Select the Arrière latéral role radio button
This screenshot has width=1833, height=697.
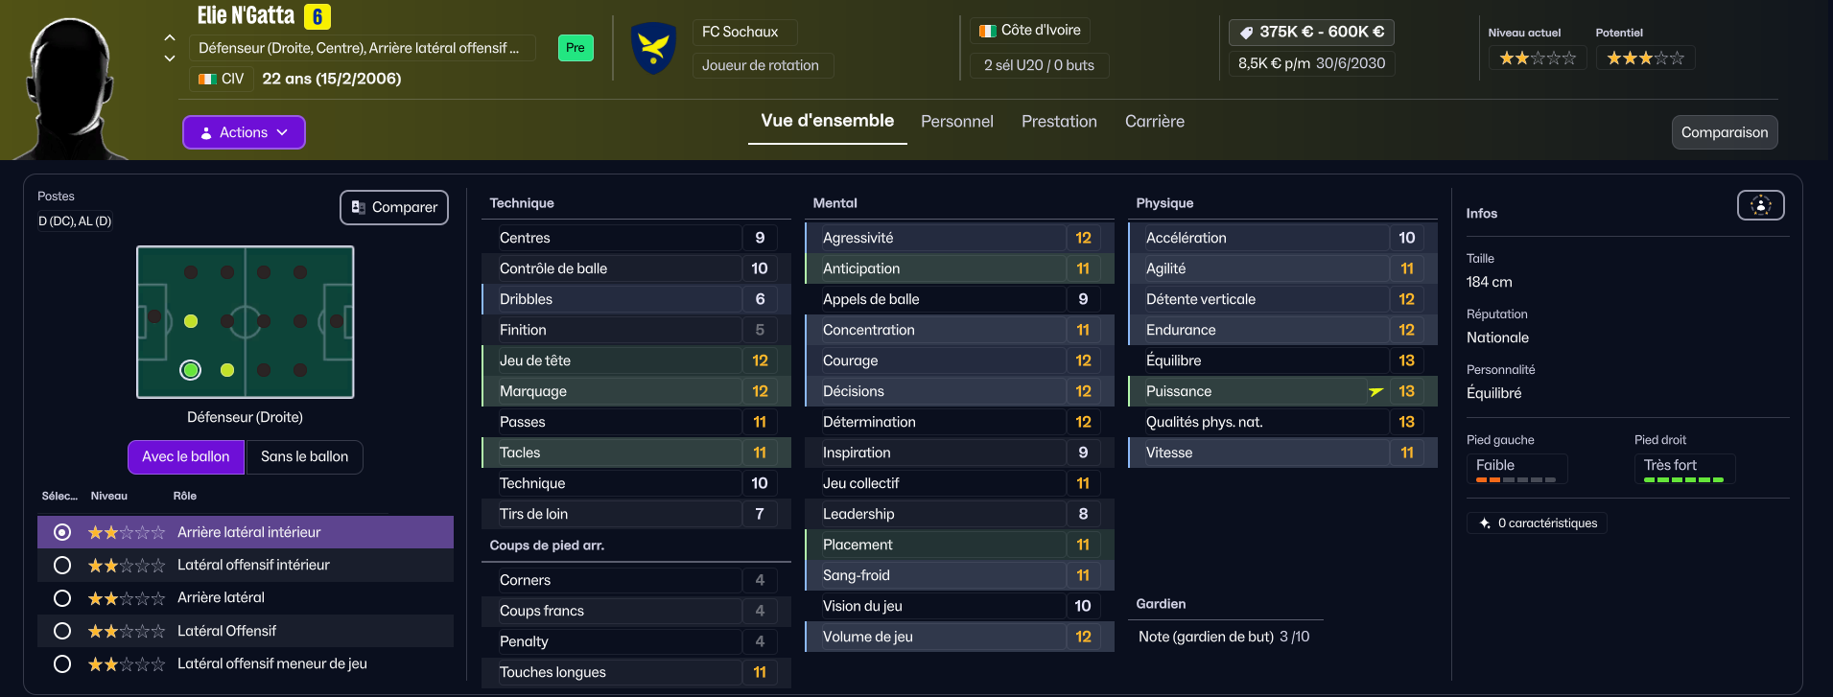click(62, 598)
